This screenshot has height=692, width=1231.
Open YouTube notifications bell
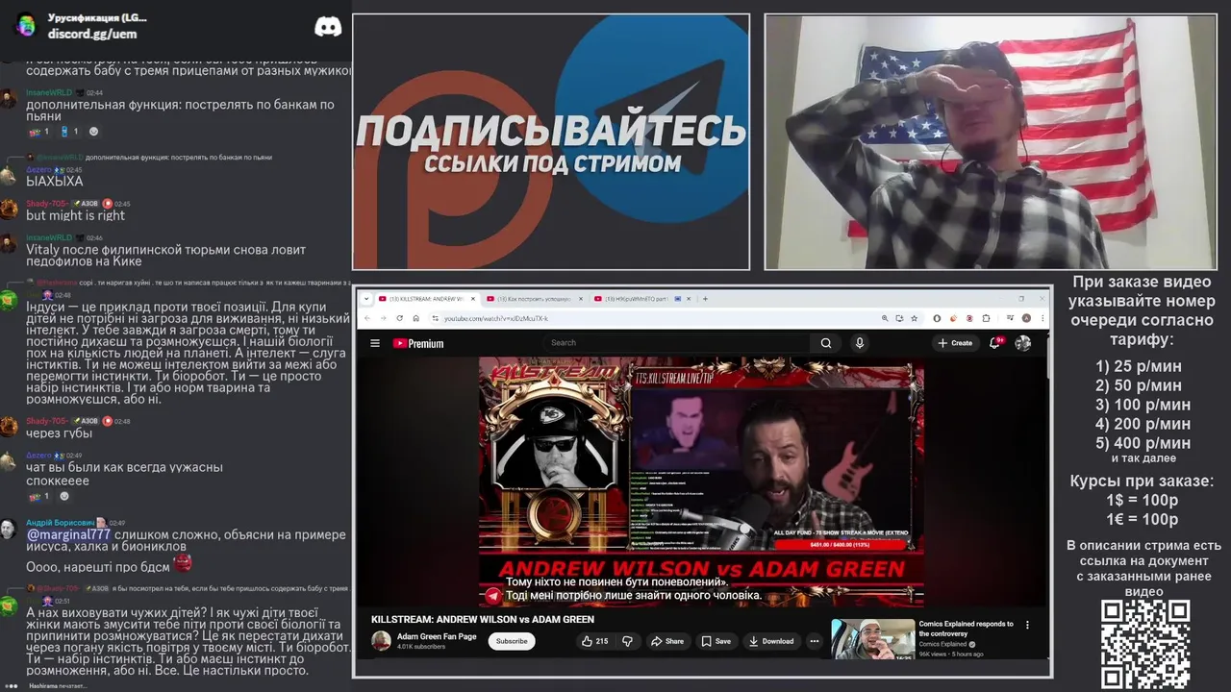(995, 342)
